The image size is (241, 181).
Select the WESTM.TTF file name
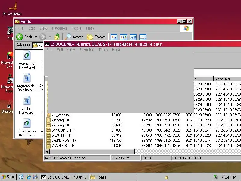61,135
